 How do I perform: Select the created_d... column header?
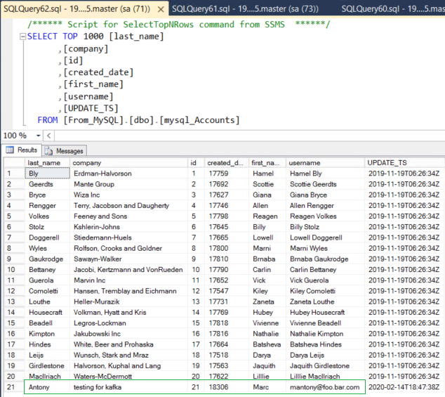[x=227, y=163]
